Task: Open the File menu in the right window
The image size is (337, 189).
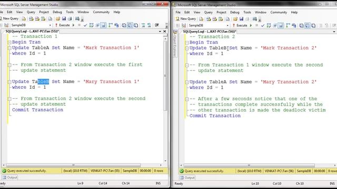Action: point(178,12)
